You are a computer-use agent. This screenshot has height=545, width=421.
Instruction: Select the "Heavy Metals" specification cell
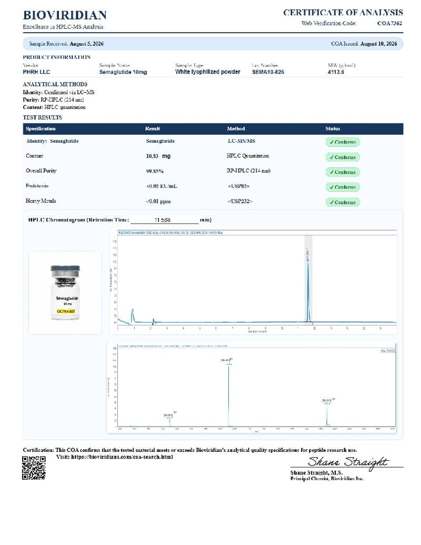coord(41,201)
